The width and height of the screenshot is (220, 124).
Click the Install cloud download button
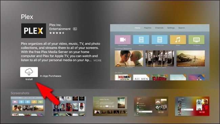tap(29, 72)
